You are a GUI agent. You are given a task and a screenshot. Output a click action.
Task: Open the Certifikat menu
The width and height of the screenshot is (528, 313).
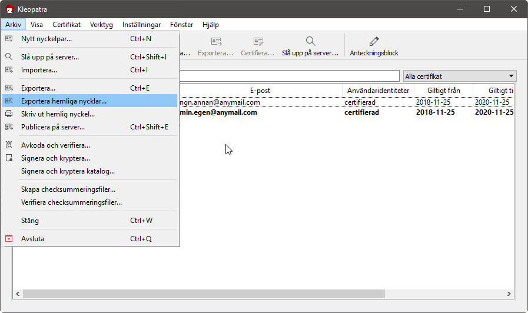tap(67, 25)
